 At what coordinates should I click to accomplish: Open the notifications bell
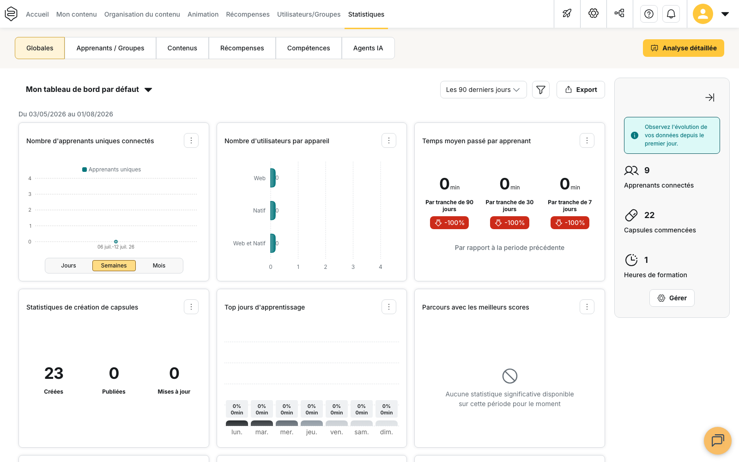(x=671, y=14)
